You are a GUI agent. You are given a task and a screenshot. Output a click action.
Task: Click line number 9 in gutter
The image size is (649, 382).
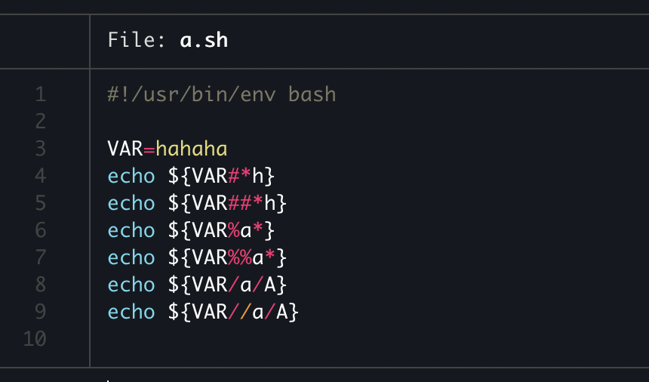[40, 312]
